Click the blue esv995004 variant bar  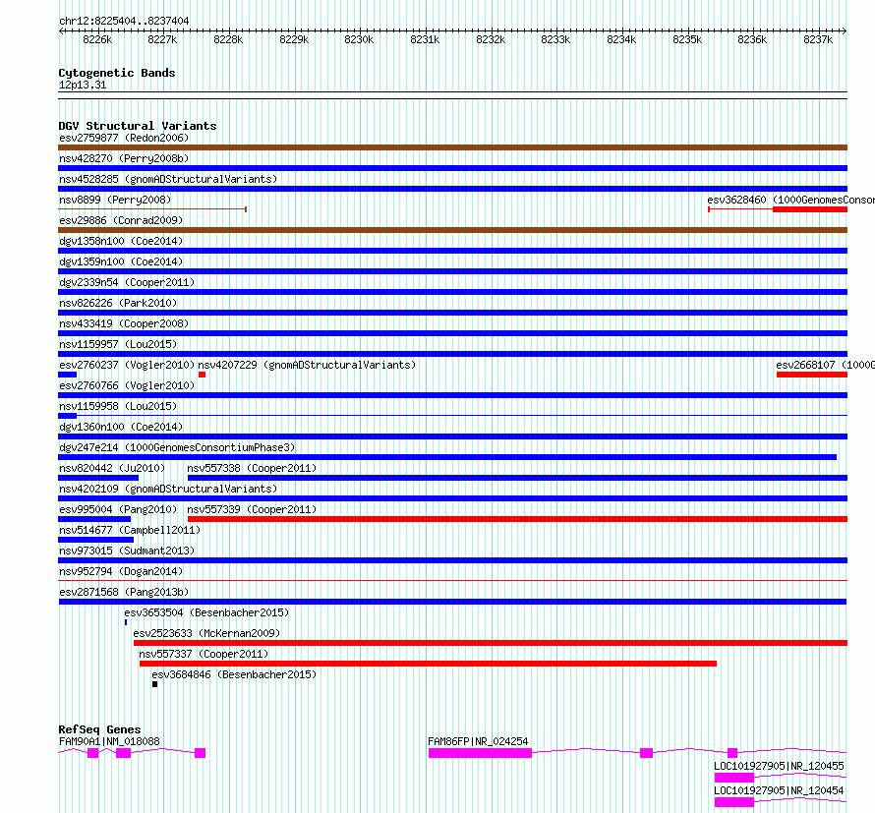coord(94,519)
